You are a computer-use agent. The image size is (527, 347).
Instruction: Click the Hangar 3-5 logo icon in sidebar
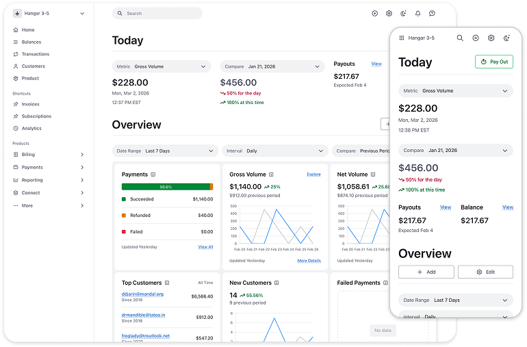(17, 14)
